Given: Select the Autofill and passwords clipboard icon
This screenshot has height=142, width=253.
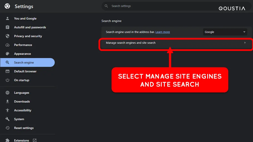Looking at the screenshot, I should 7,27.
